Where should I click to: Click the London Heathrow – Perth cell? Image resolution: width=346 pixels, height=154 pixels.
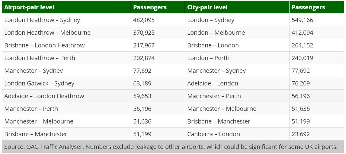coord(40,58)
